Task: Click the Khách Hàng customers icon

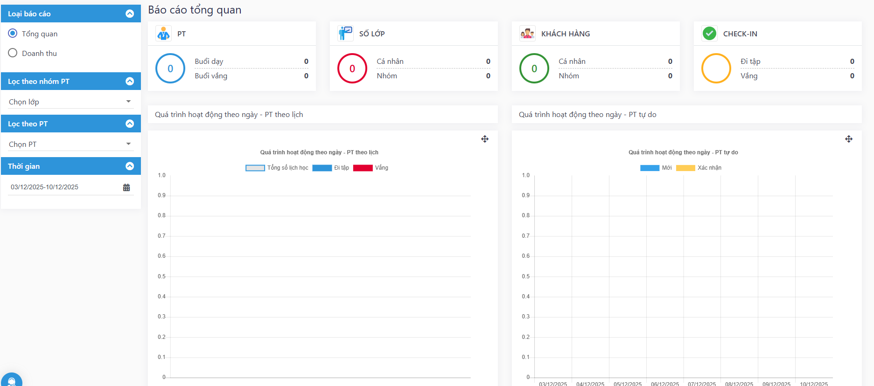Action: (527, 34)
